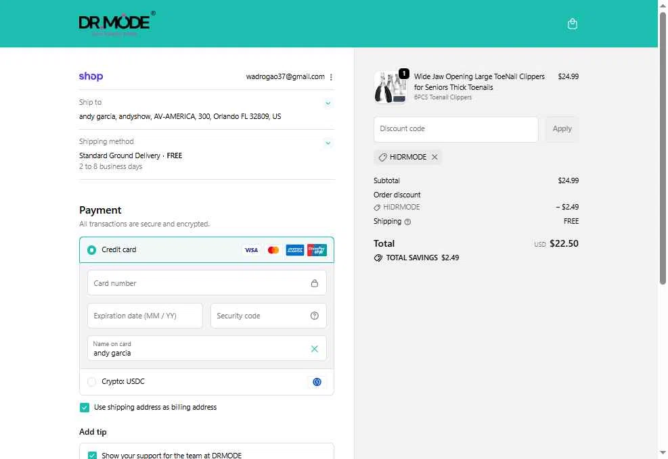Click Standard Ground Delivery text
668x459 pixels.
120,155
